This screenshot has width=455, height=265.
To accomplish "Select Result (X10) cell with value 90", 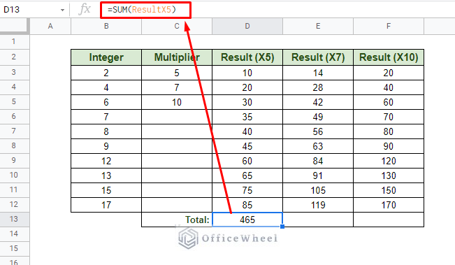I will tap(389, 146).
